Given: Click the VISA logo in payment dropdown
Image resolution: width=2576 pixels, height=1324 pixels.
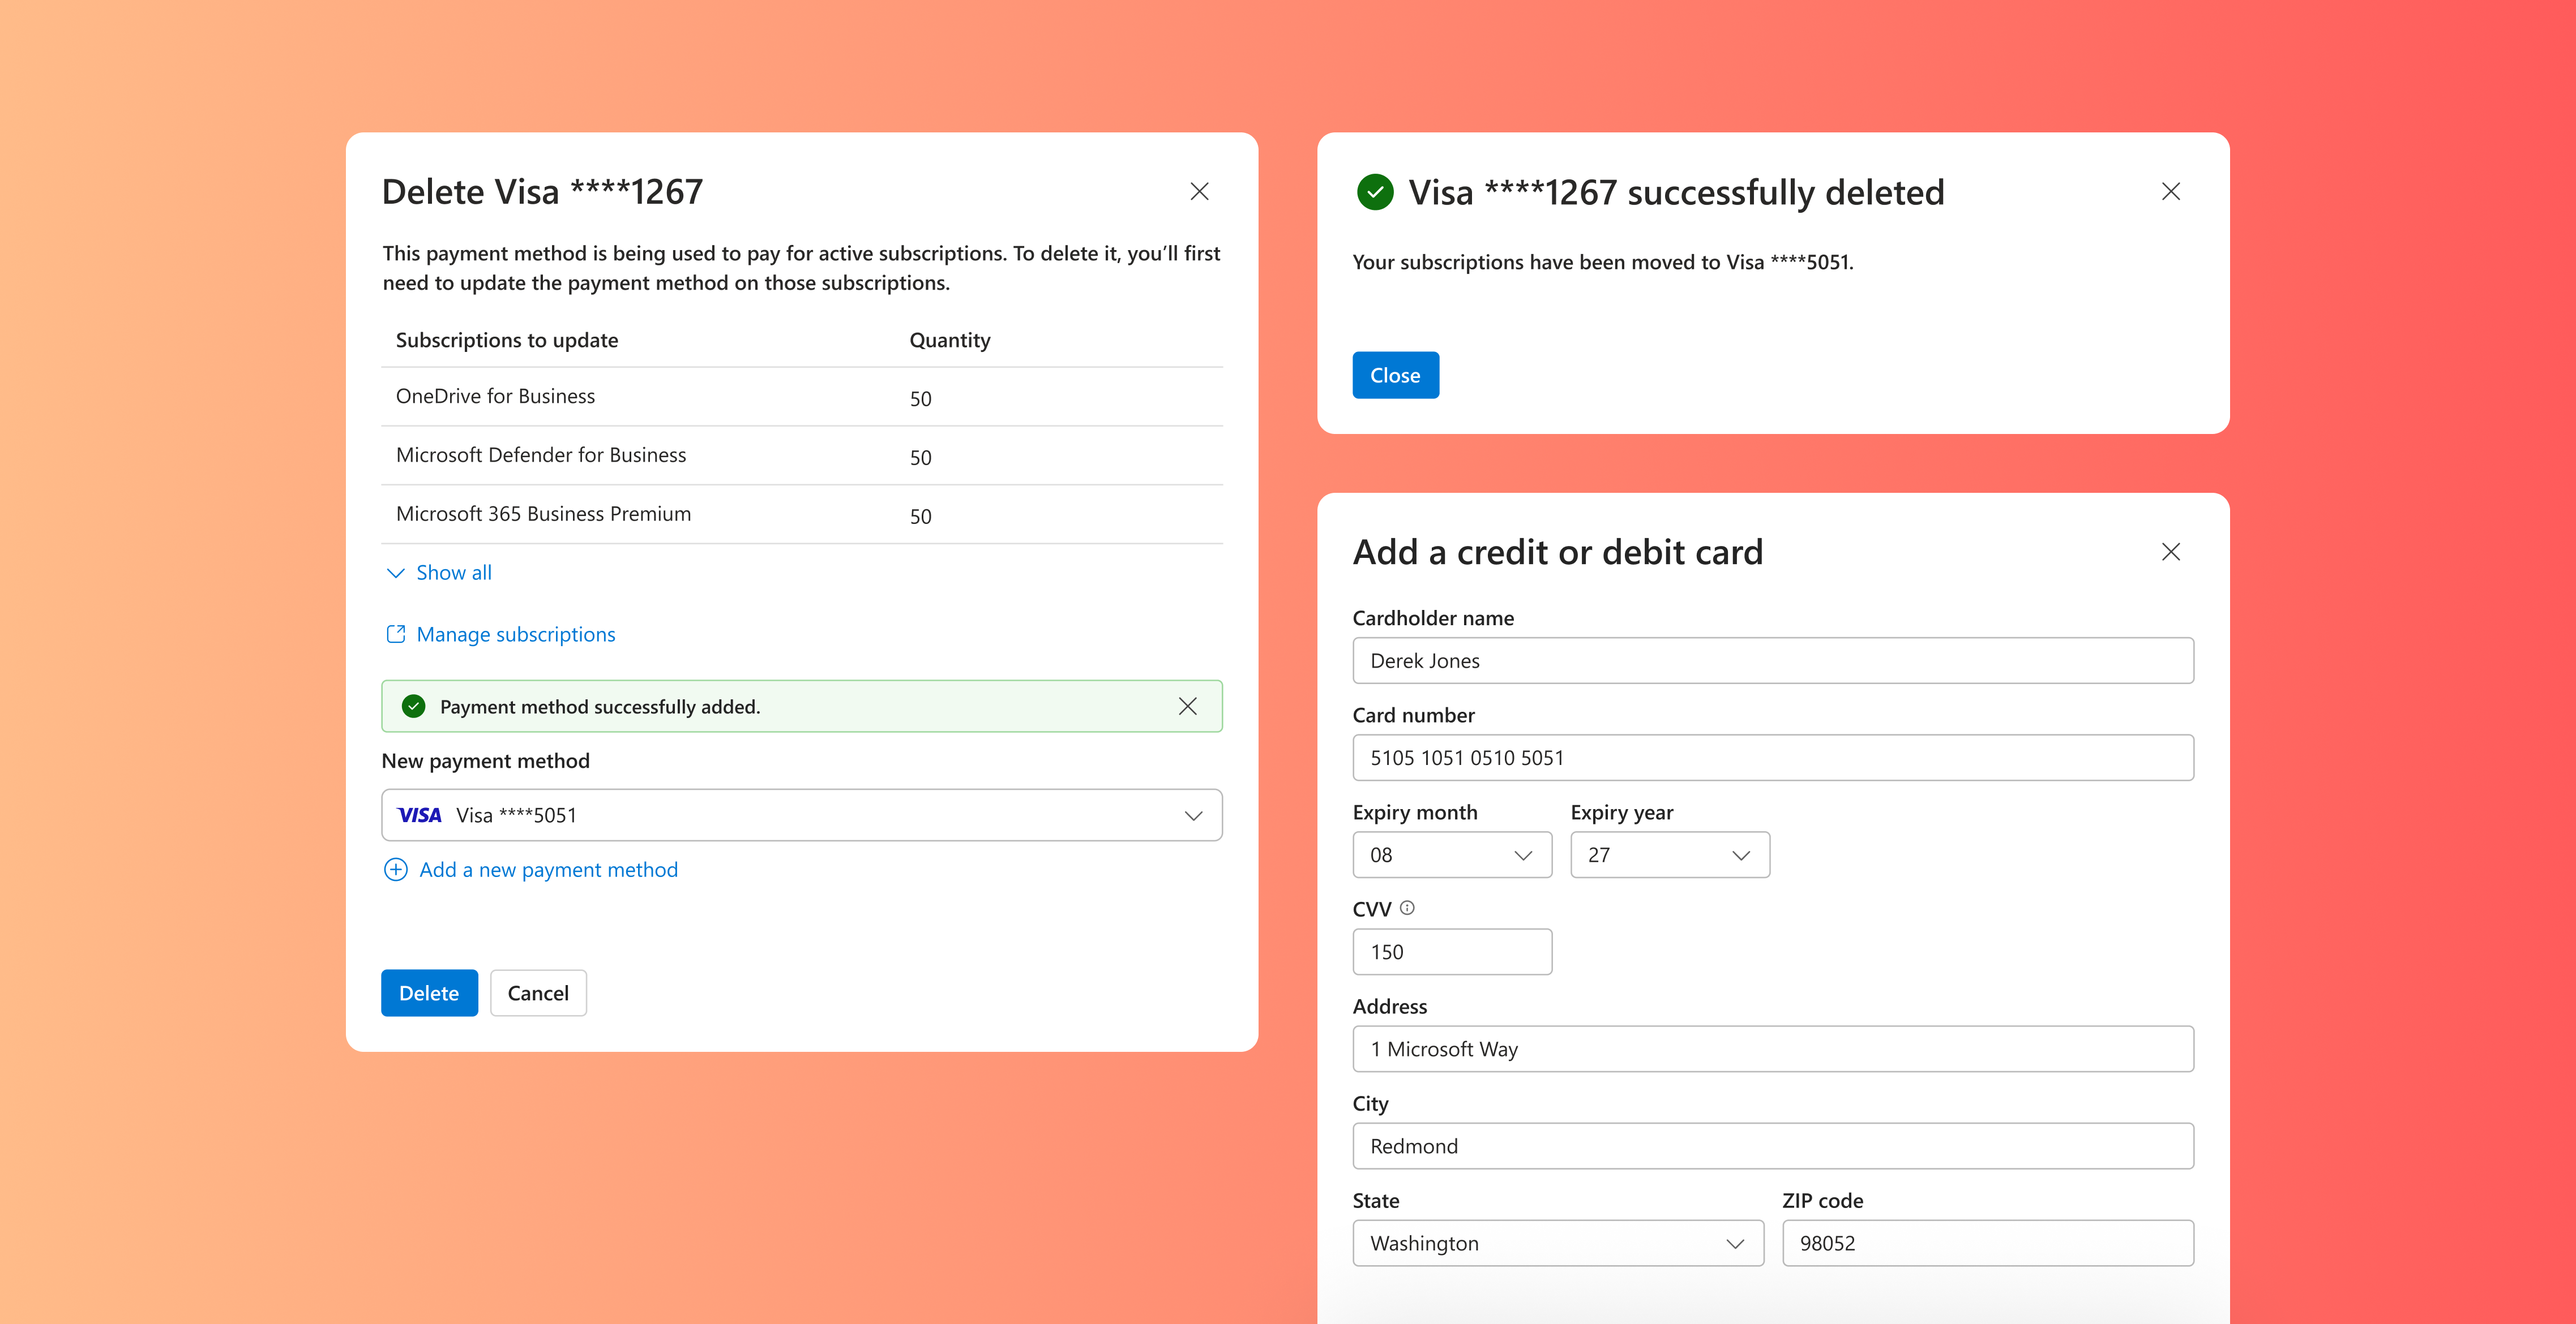Looking at the screenshot, I should point(419,815).
